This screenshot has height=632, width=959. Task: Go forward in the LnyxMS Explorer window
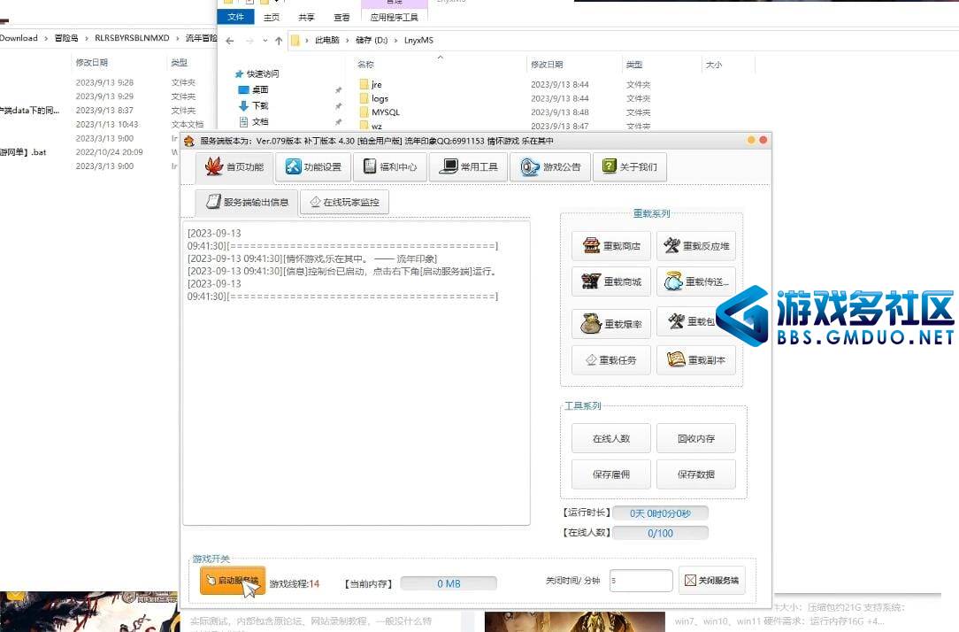coord(249,41)
